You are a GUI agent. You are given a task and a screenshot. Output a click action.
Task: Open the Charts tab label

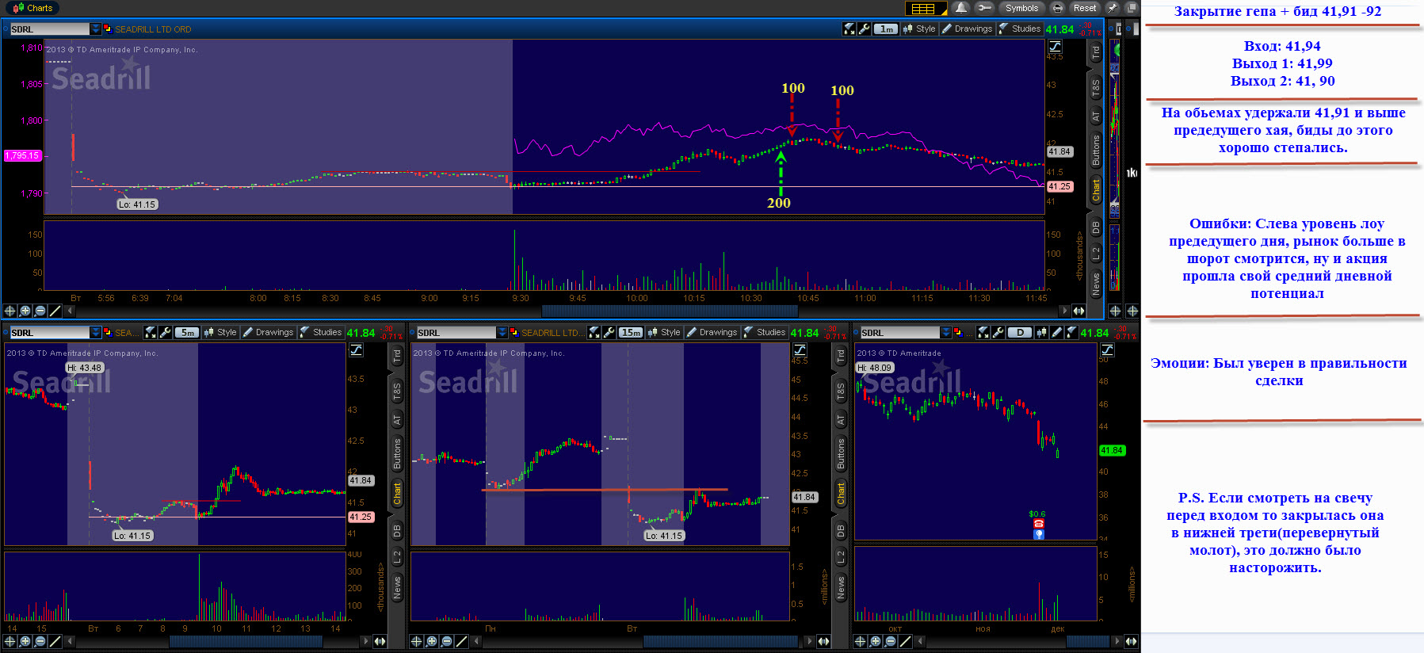(x=32, y=8)
